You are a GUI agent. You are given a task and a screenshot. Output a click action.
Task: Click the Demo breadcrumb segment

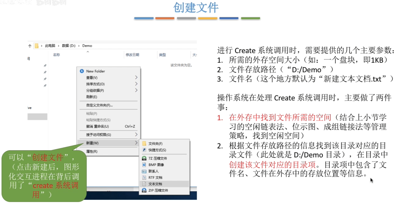pyautogui.click(x=87, y=46)
